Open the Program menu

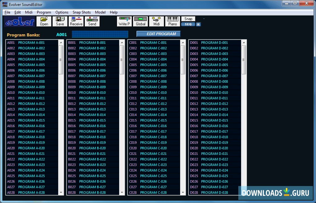44,12
